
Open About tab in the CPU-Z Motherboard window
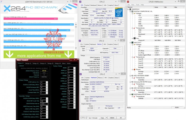click(117, 78)
